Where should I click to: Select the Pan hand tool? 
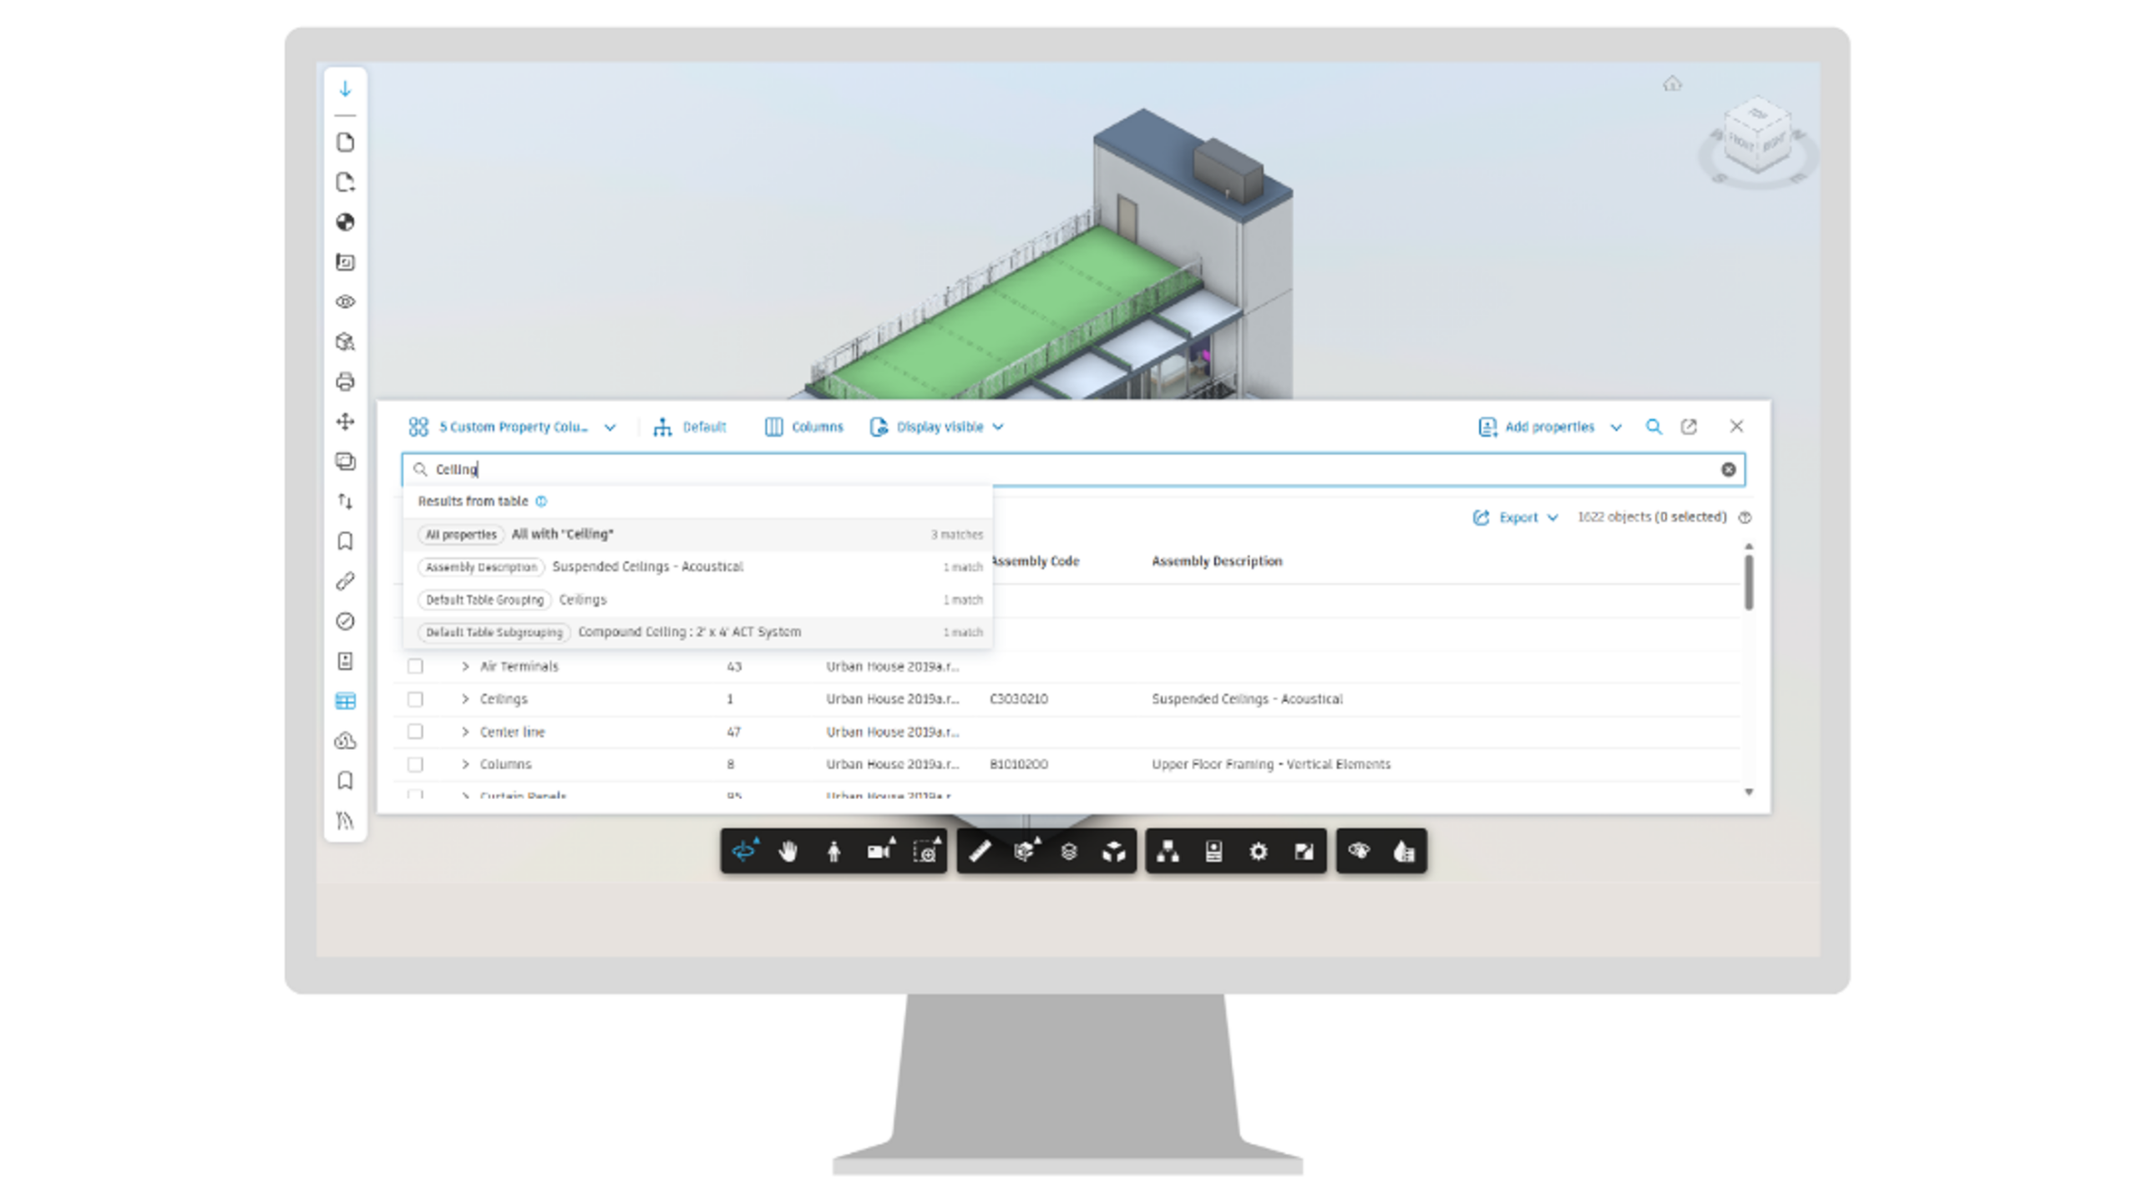[x=788, y=852]
